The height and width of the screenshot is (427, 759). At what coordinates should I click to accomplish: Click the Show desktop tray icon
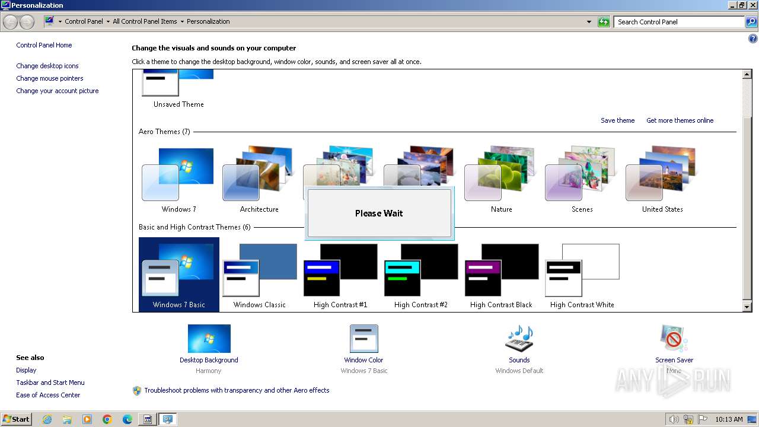click(x=752, y=419)
